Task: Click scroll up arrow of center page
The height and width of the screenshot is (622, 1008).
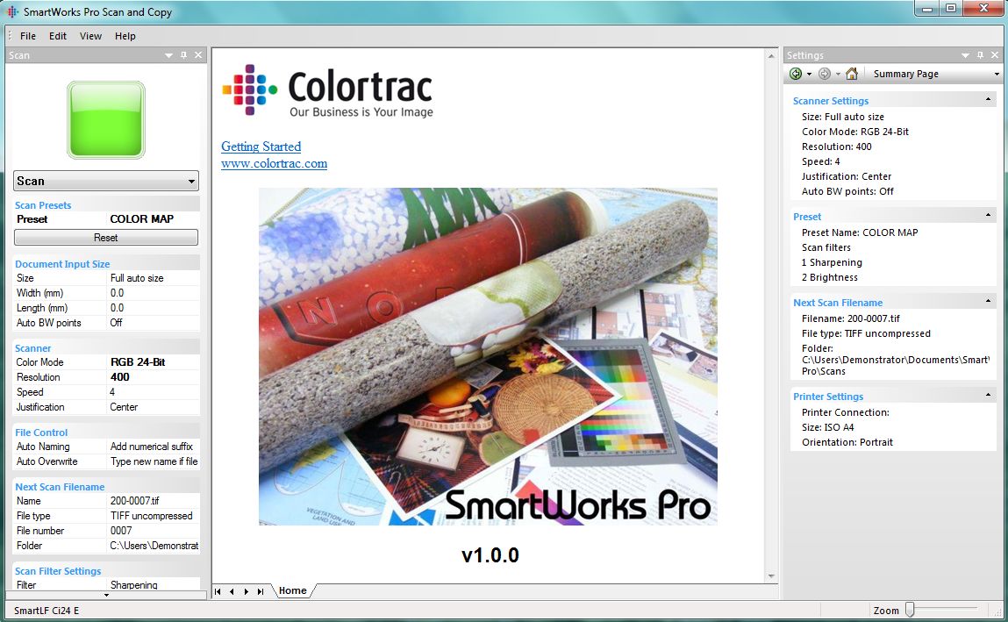Action: click(x=771, y=56)
